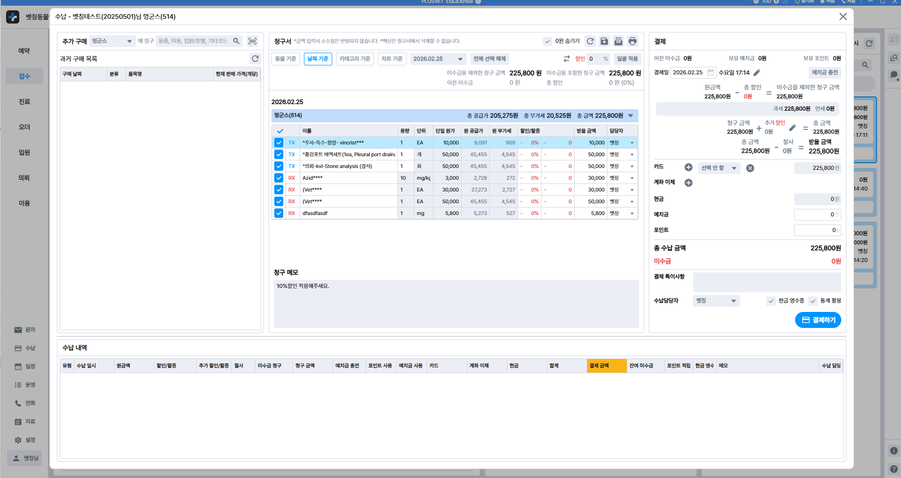Click the barcode scanner icon in 추가 구매
901x478 pixels.
pyautogui.click(x=253, y=41)
